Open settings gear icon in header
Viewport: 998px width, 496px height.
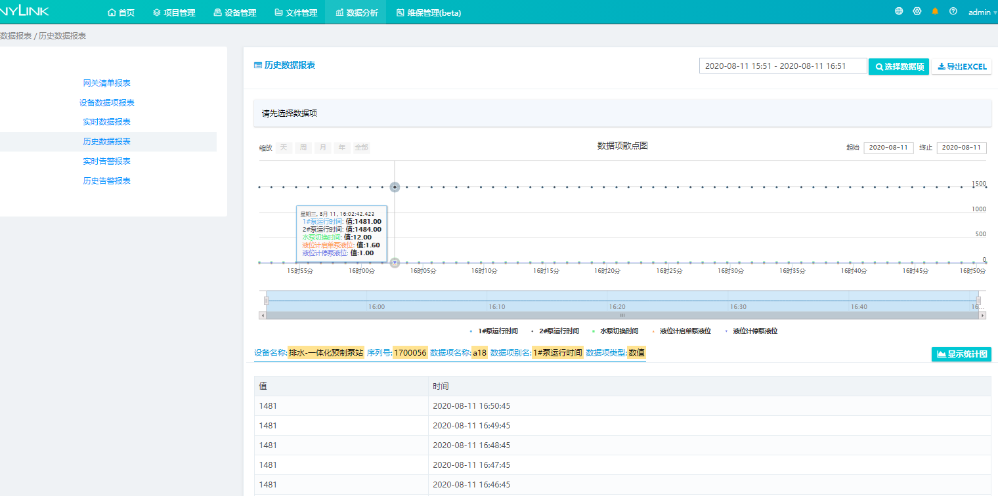(x=917, y=11)
